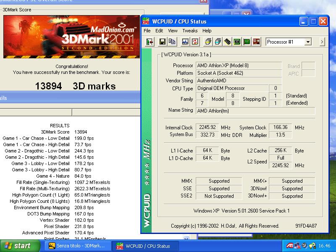The width and height of the screenshot is (336, 252).
Task: Click the Vendor String AuthenticAMD field
Action: coord(239,81)
